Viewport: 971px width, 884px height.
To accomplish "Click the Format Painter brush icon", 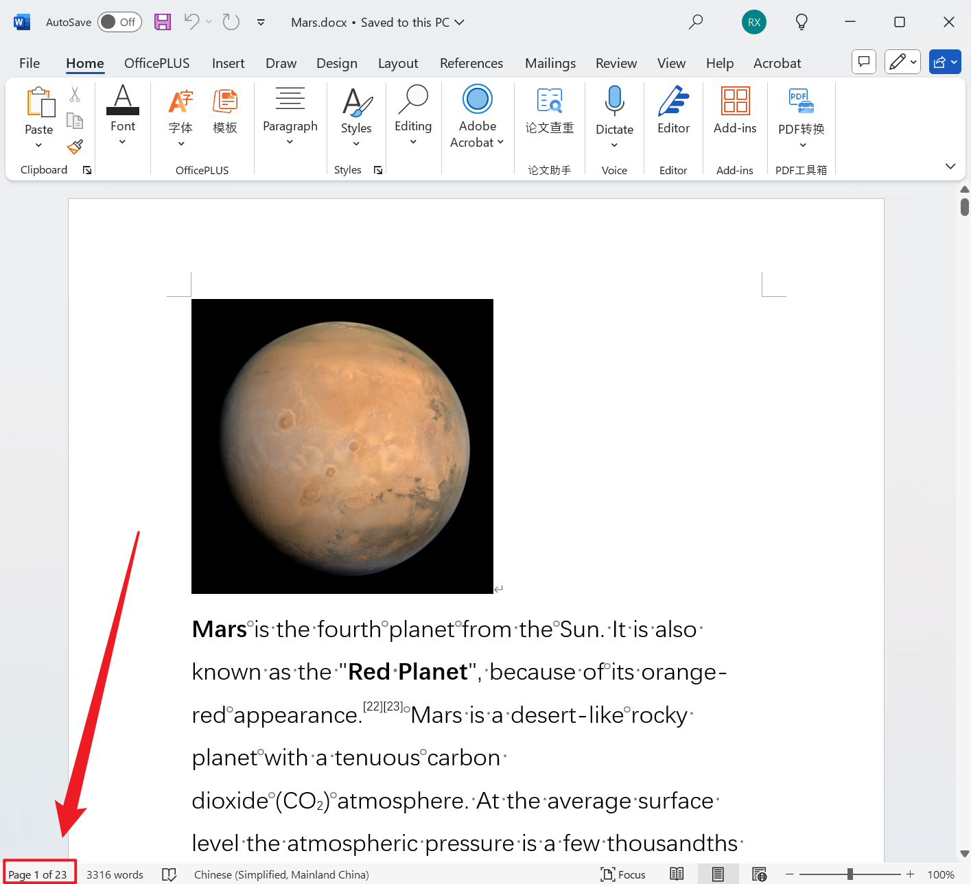I will pyautogui.click(x=75, y=147).
